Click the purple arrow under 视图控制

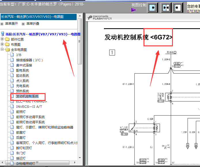pos(134,10)
